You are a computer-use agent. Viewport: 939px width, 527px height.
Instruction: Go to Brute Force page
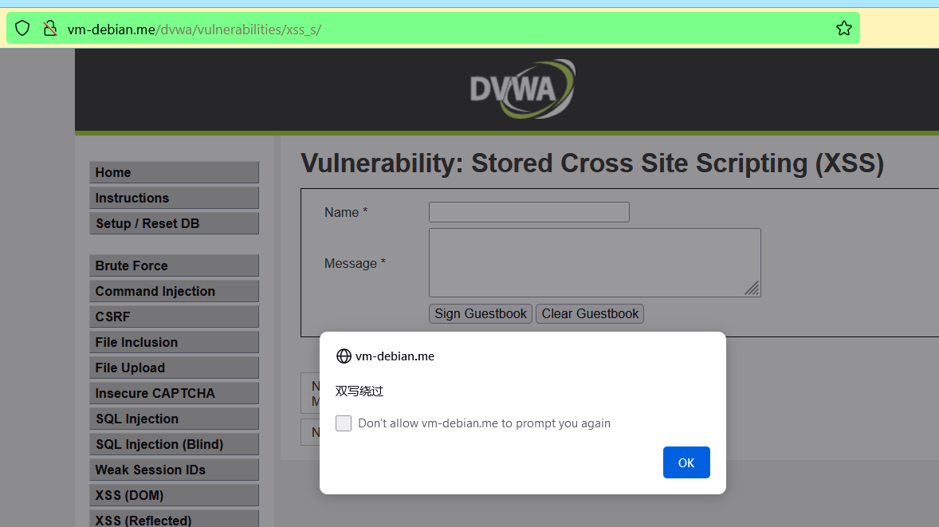[174, 266]
